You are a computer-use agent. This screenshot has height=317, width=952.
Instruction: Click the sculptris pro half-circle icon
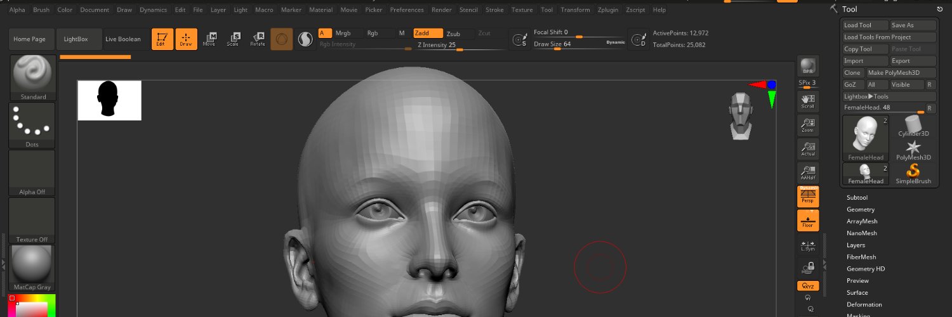tap(306, 39)
